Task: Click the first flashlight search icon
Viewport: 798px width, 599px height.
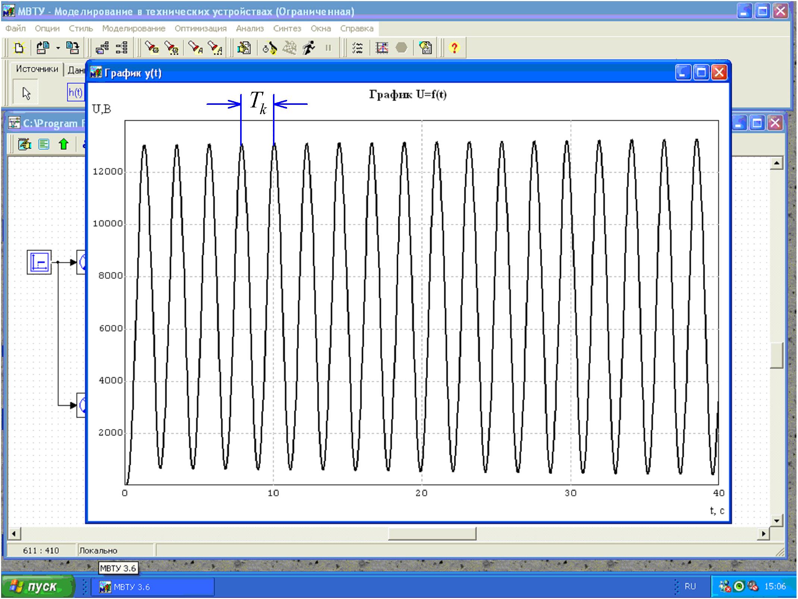Action: coord(152,48)
